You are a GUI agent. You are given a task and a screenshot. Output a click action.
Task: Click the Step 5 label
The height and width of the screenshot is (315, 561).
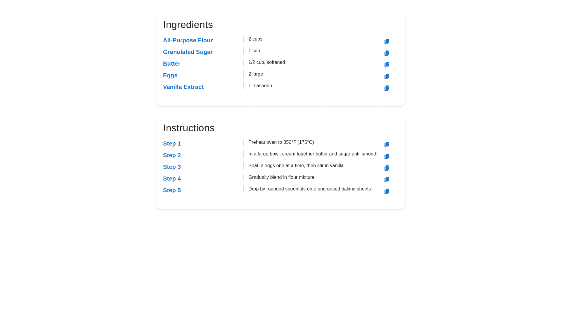click(x=172, y=190)
